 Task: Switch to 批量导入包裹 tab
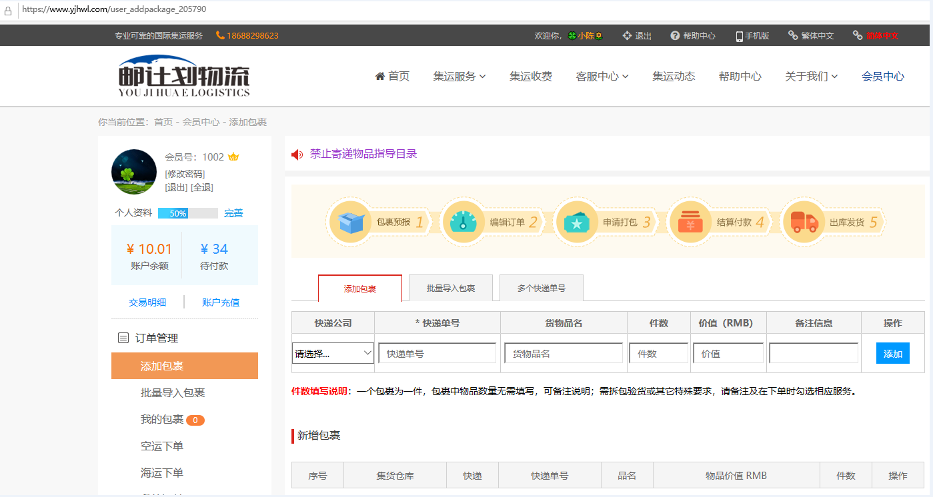[451, 288]
